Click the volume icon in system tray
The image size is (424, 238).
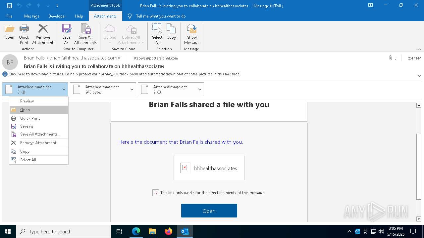tap(381, 231)
